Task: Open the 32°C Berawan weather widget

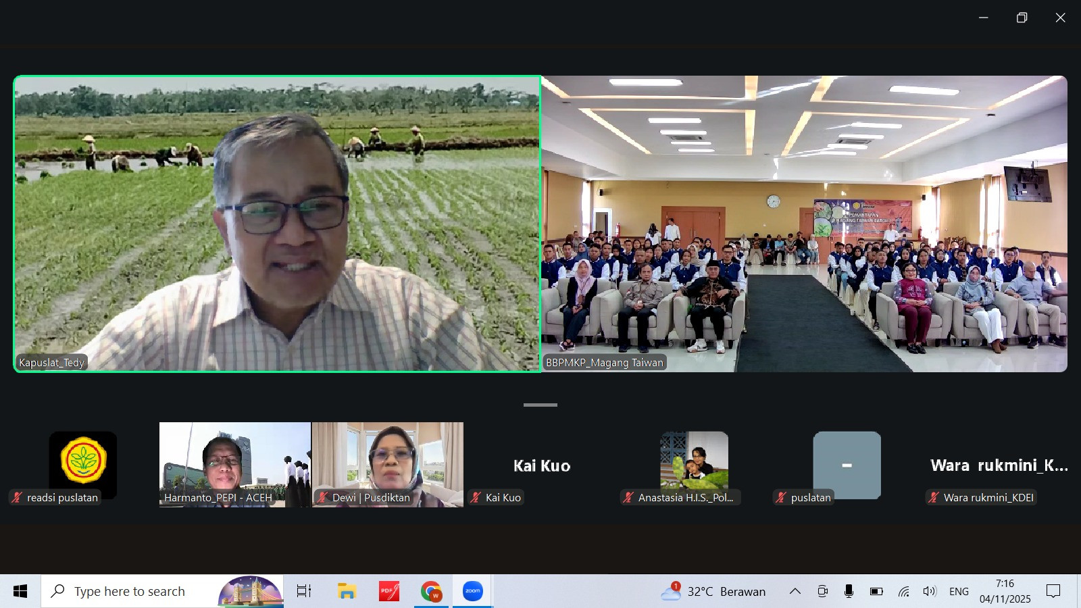Action: (713, 591)
